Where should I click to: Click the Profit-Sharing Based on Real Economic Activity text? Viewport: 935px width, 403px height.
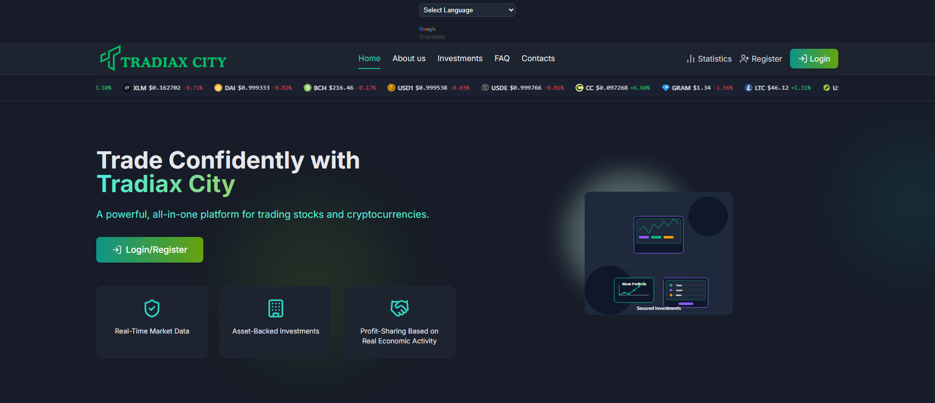[400, 336]
